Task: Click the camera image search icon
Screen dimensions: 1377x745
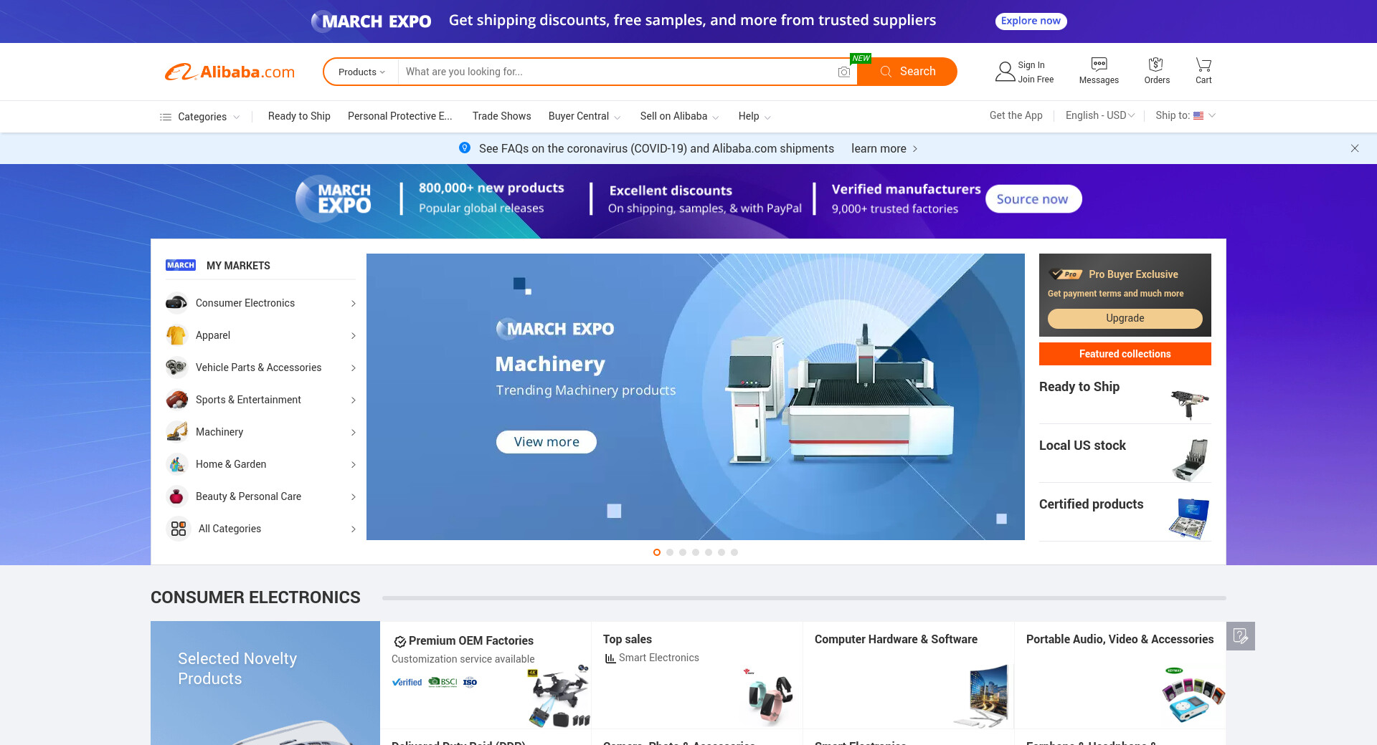Action: click(843, 72)
